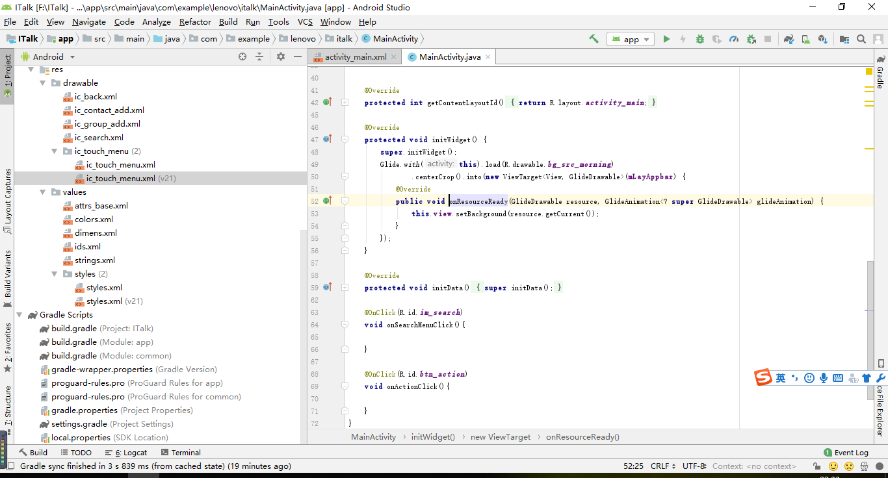This screenshot has width=888, height=478.
Task: Switch to activity_main.xml tab
Action: click(356, 57)
